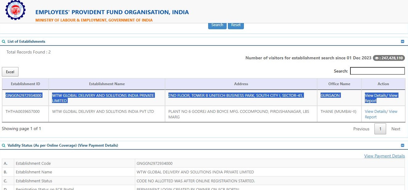This screenshot has height=190, width=408.
Task: Select page 1 in pagination
Action: coord(380,129)
